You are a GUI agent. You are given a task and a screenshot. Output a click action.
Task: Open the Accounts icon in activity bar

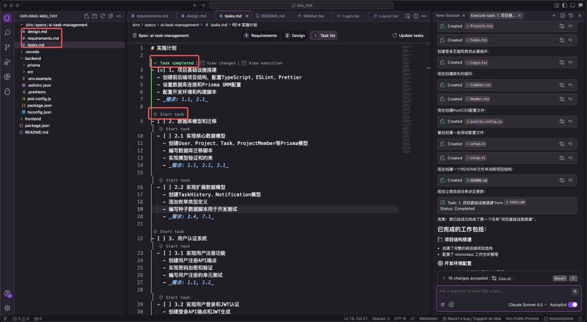pos(7,294)
